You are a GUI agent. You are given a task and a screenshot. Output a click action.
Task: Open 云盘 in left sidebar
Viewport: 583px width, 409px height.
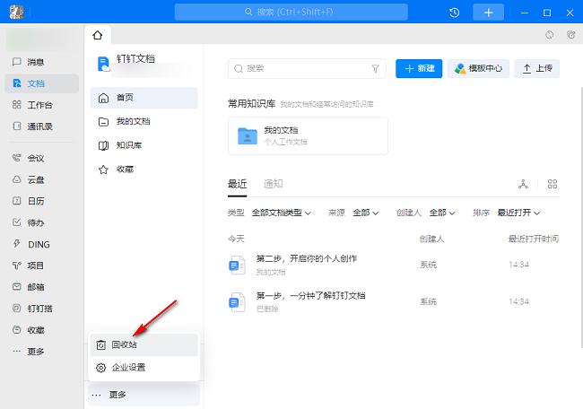(36, 179)
